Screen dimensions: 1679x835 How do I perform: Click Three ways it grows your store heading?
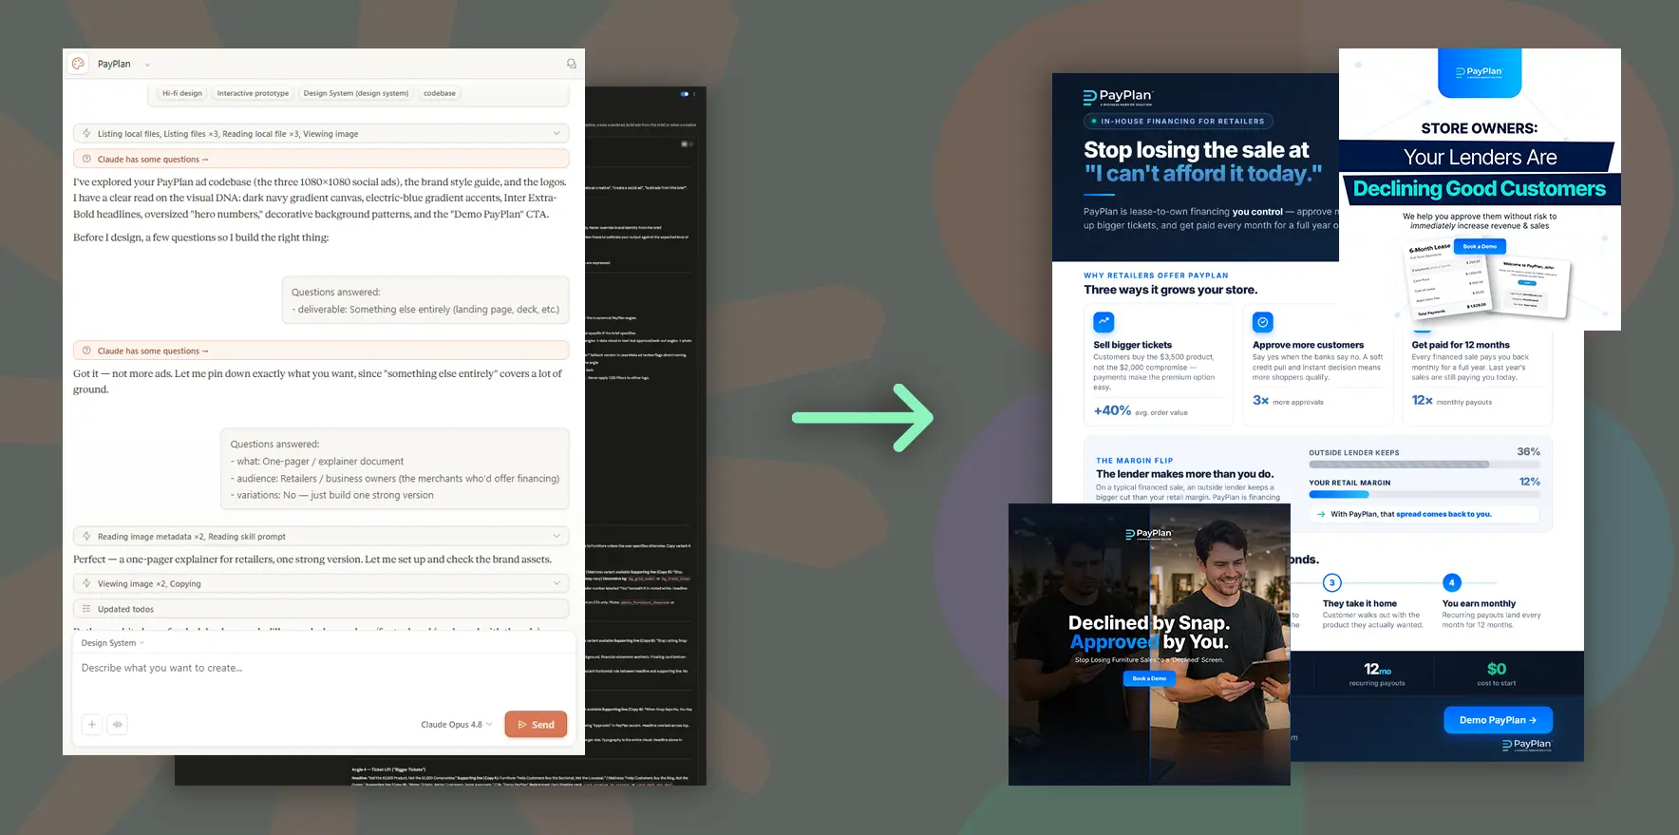tap(1170, 290)
